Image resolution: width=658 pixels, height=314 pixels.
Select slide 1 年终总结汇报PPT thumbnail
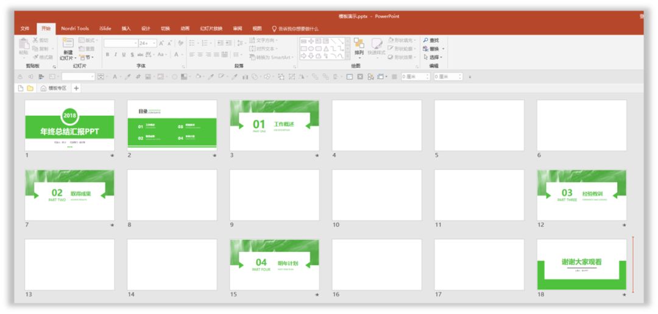coord(69,126)
